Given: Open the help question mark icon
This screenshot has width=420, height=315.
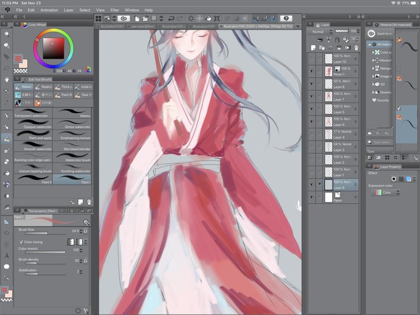Looking at the screenshot, I should click(286, 18).
